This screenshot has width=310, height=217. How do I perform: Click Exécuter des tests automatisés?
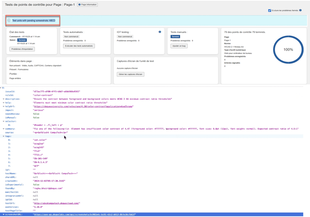79,46
